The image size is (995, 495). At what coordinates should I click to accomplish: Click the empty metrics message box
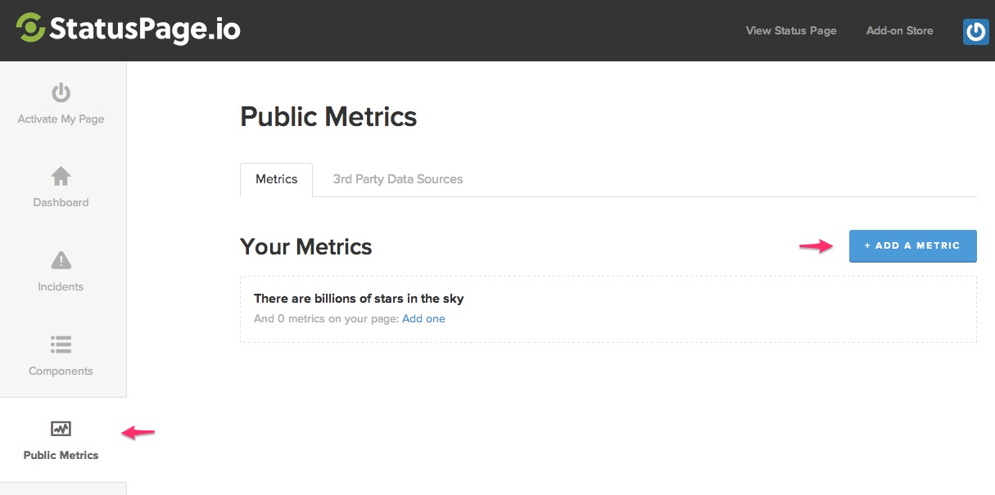[x=608, y=309]
